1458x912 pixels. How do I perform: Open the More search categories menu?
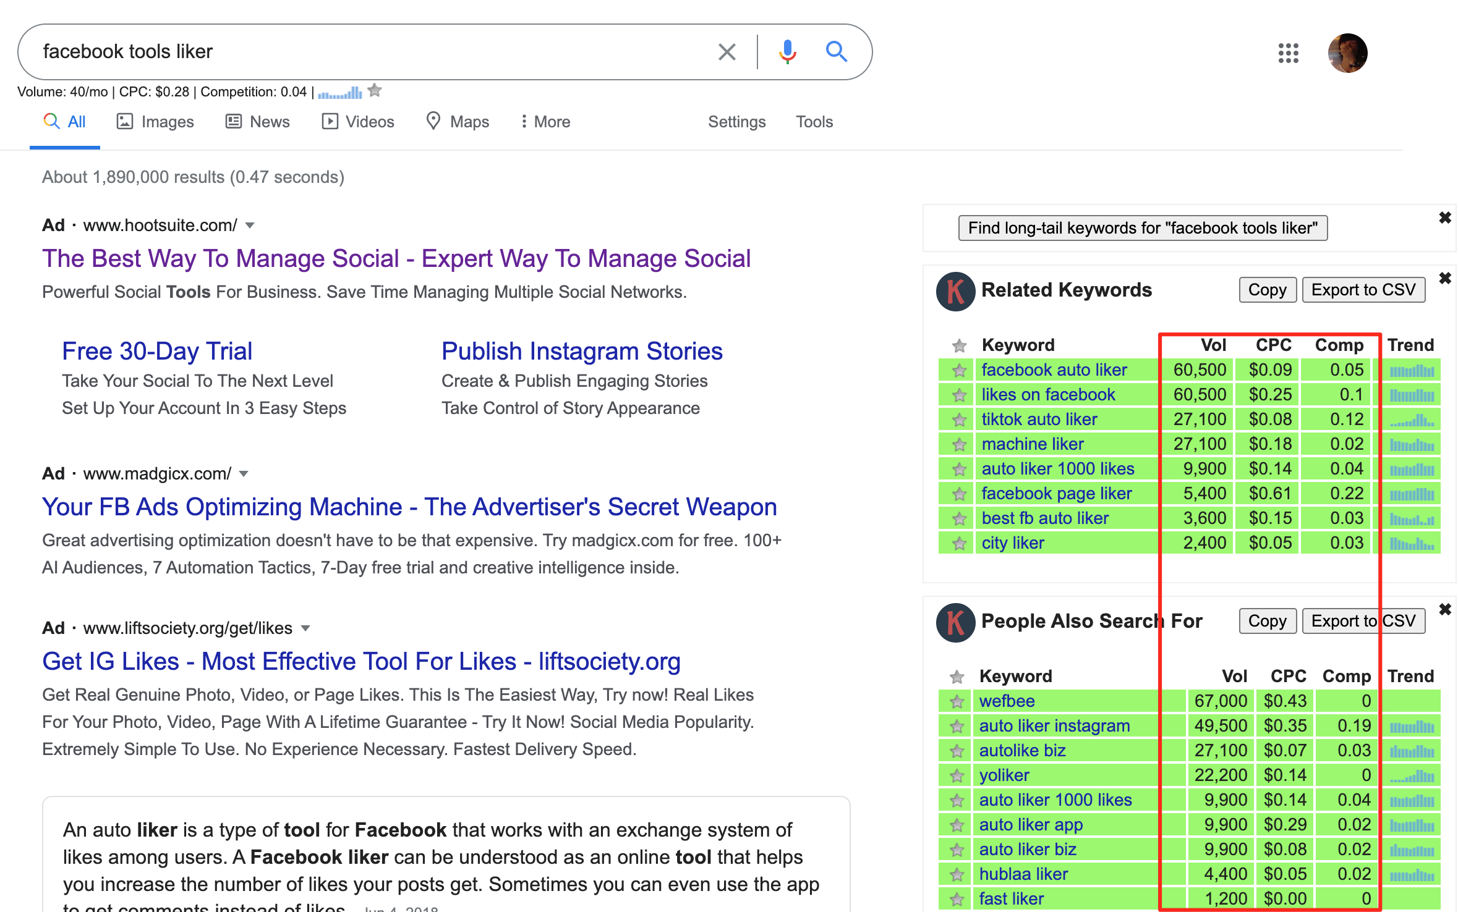(545, 122)
